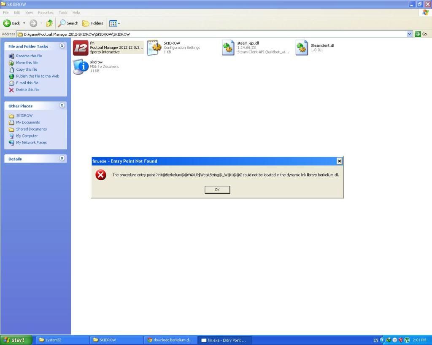Click the 2:01 PM system clock

point(419,340)
